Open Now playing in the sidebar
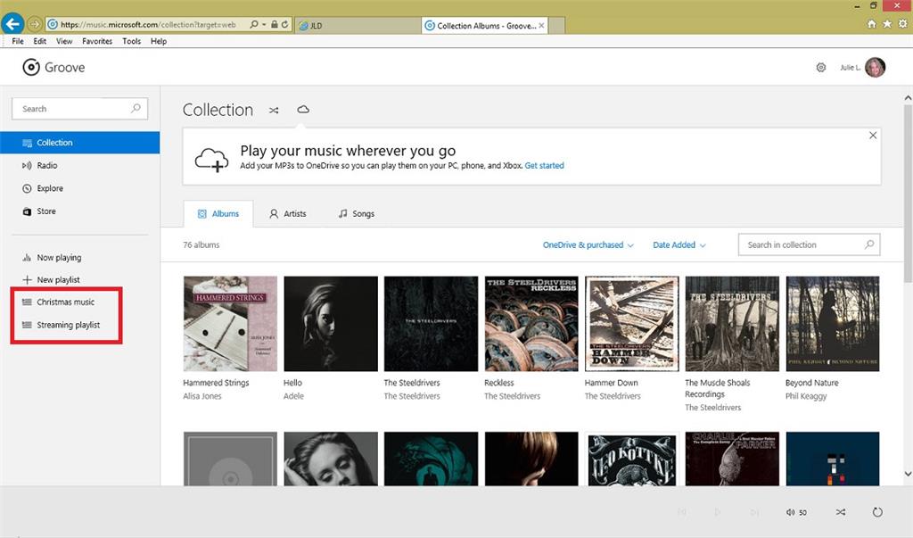Screen dimensions: 913x538 pyautogui.click(x=79, y=258)
